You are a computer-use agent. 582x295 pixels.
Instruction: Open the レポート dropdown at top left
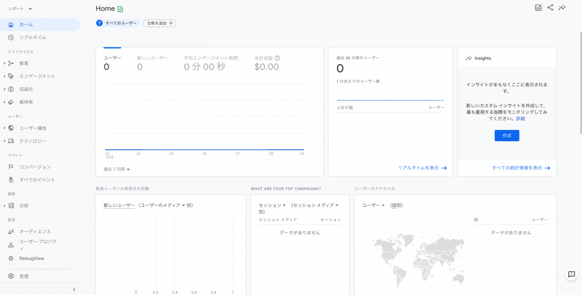tap(20, 9)
